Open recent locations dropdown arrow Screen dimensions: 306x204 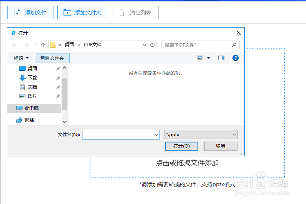click(x=35, y=45)
